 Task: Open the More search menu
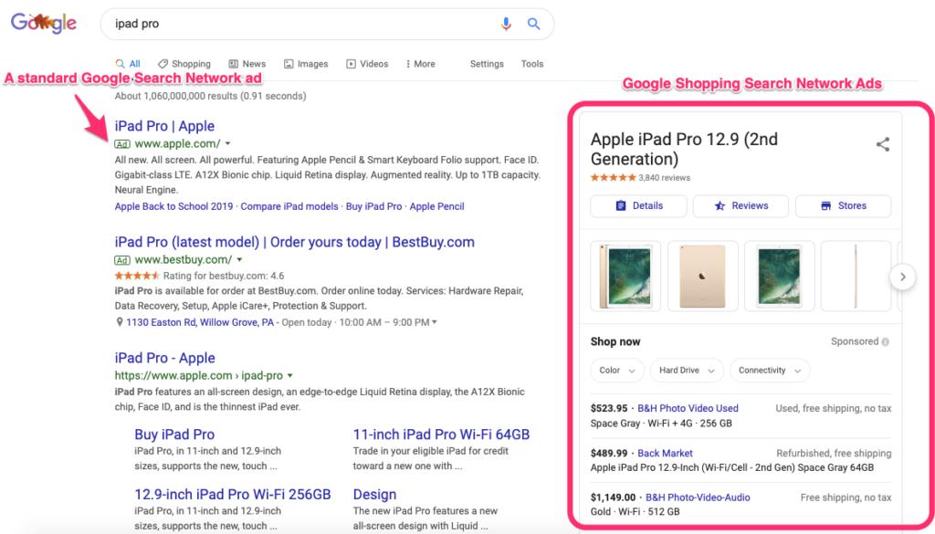(x=420, y=64)
